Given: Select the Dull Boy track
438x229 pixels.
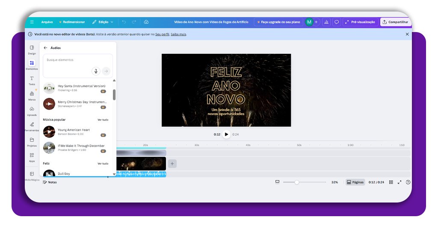Looking at the screenshot, I should point(64,173).
